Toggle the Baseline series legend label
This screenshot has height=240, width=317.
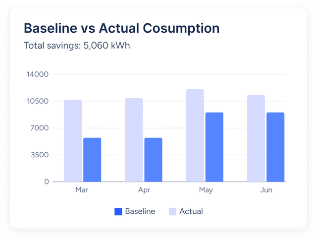pyautogui.click(x=140, y=211)
